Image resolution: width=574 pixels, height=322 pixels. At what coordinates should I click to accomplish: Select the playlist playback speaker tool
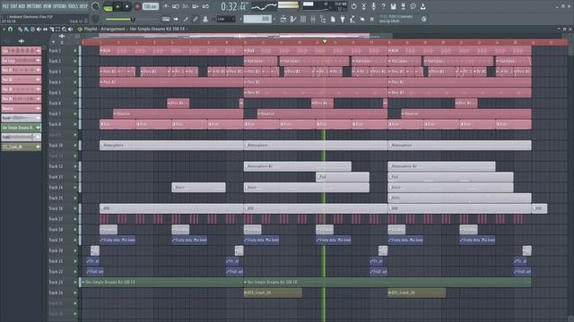pyautogui.click(x=70, y=29)
